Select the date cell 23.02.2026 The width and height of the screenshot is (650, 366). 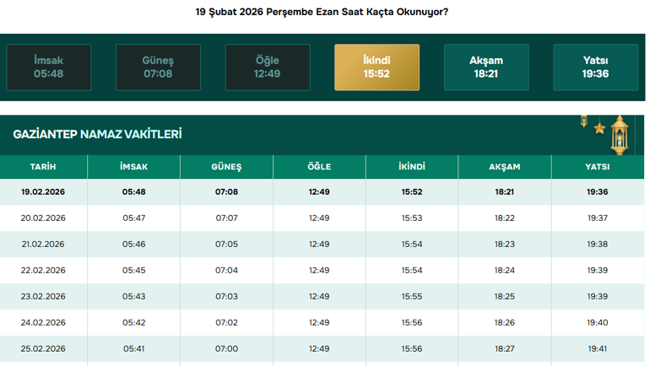pyautogui.click(x=43, y=297)
